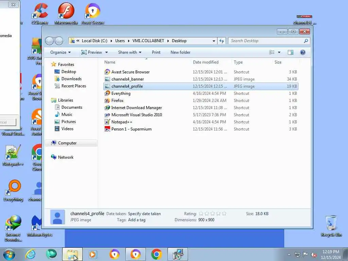
Task: Open Google Chrome from taskbar
Action: [156, 254]
